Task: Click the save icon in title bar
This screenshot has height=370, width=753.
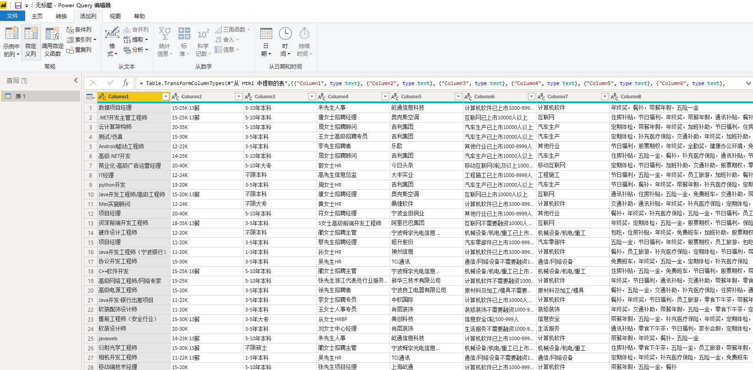Action: pyautogui.click(x=18, y=5)
